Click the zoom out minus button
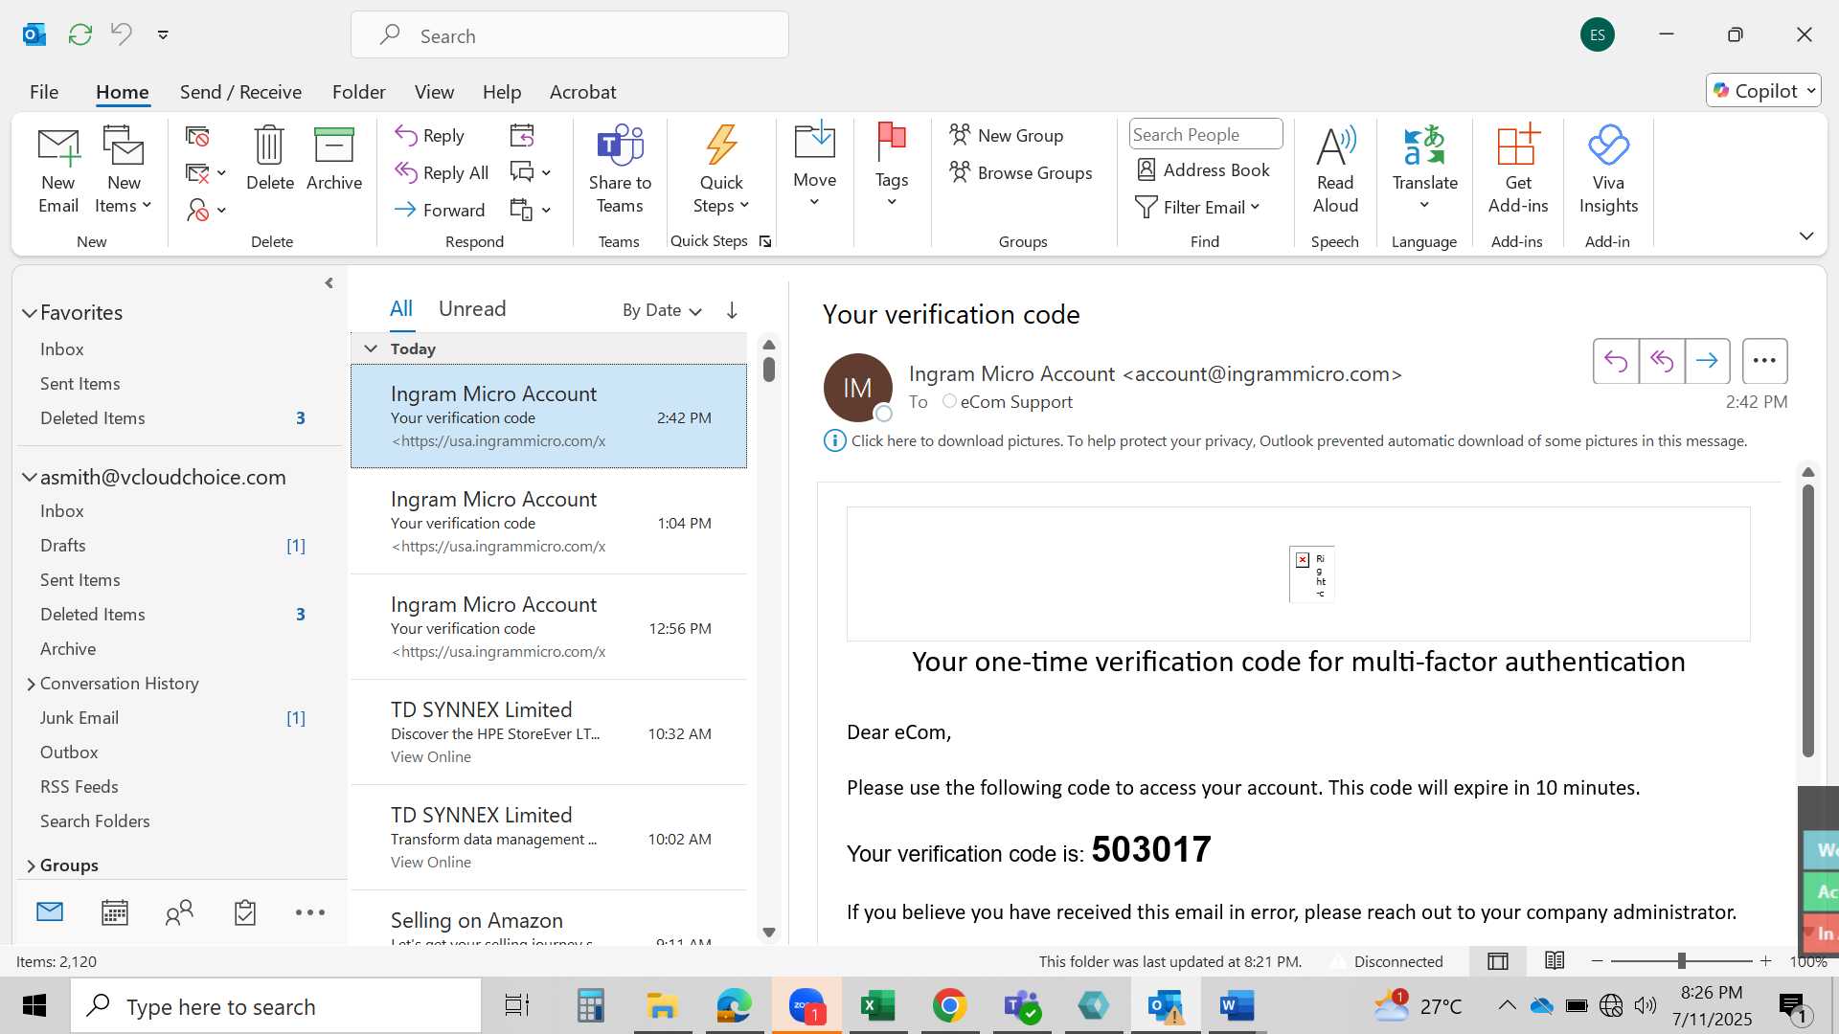1839x1034 pixels. (x=1597, y=961)
